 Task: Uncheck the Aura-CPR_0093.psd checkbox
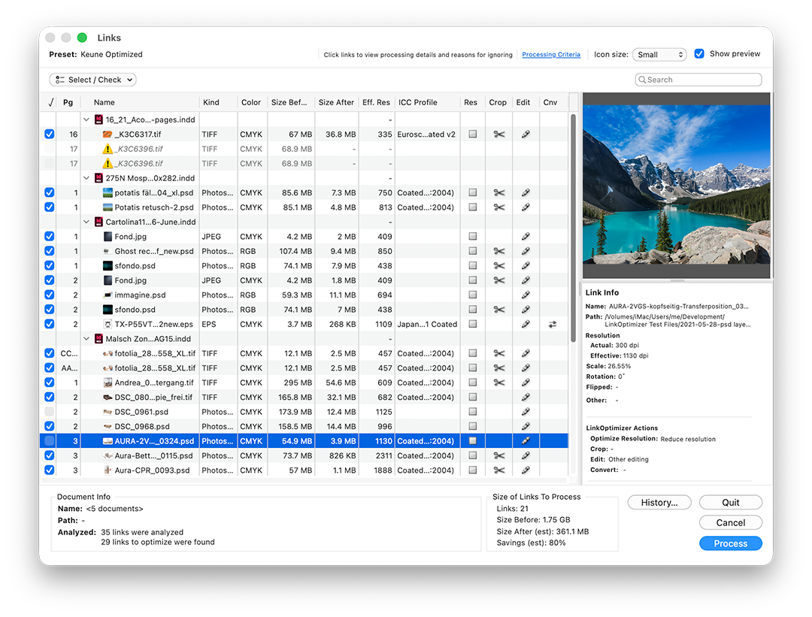click(49, 470)
